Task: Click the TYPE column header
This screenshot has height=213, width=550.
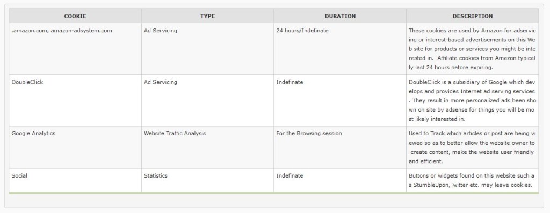Action: [208, 16]
